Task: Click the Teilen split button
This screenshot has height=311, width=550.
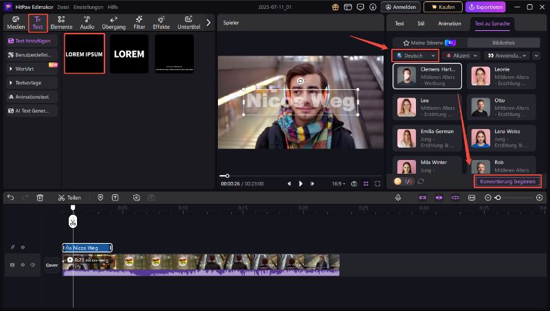Action: (69, 198)
